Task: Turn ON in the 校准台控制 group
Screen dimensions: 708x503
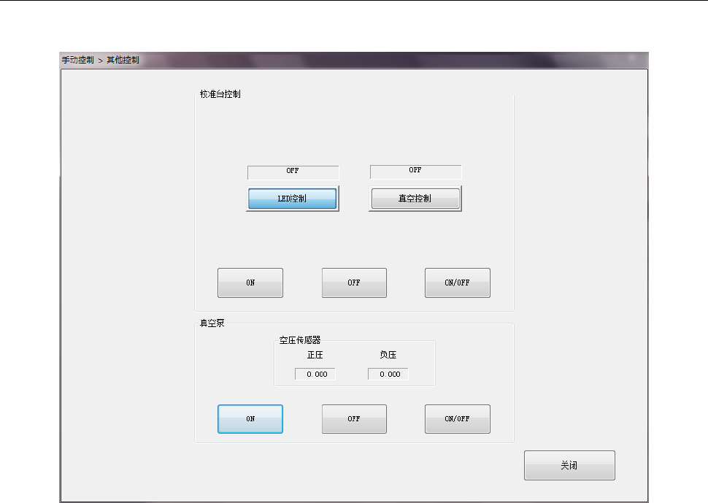Action: [x=250, y=283]
